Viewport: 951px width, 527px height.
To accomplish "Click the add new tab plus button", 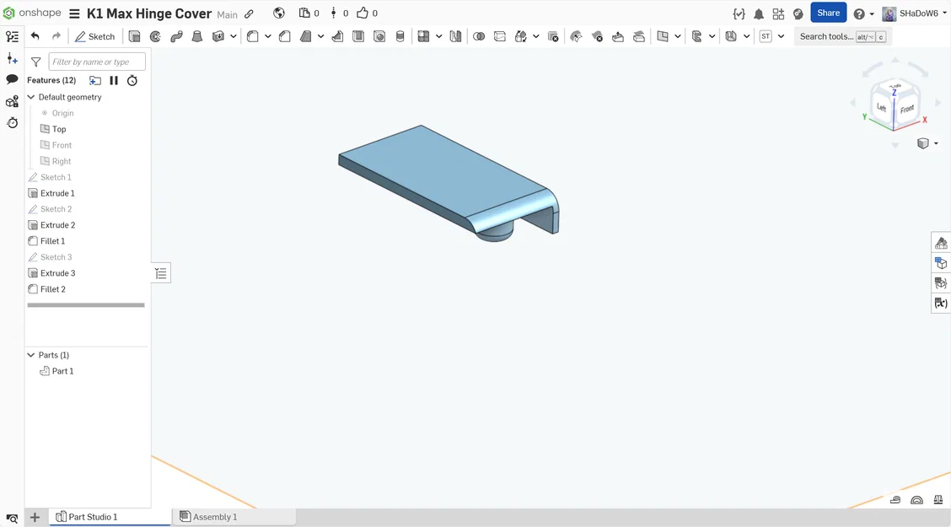I will (35, 517).
